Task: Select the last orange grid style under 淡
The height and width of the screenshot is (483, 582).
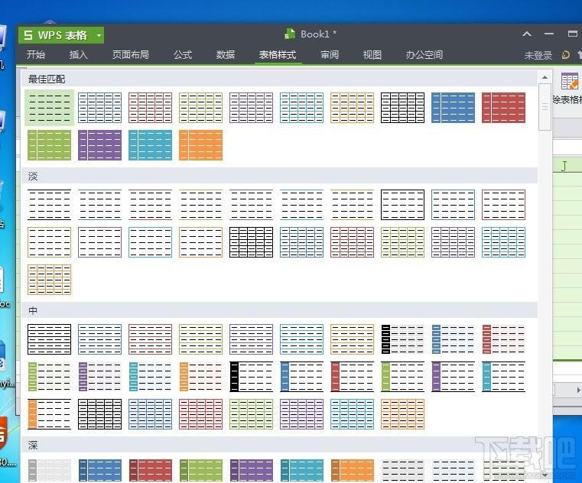Action: pos(50,280)
